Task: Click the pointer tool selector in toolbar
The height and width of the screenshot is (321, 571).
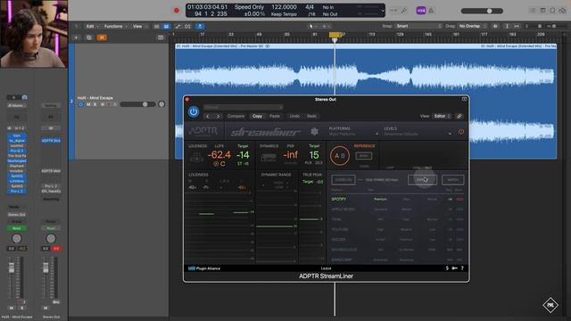Action: coord(311,26)
